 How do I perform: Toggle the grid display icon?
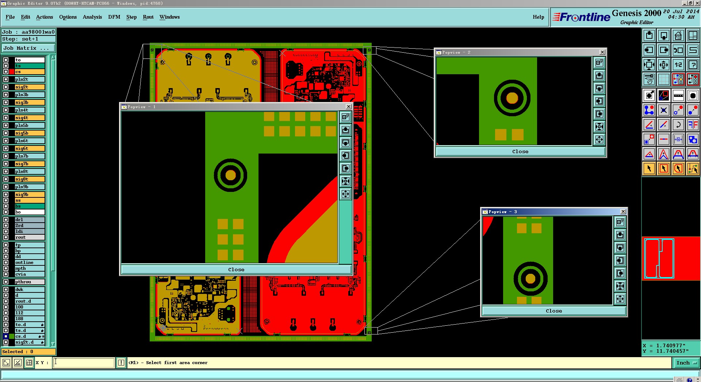pyautogui.click(x=664, y=79)
